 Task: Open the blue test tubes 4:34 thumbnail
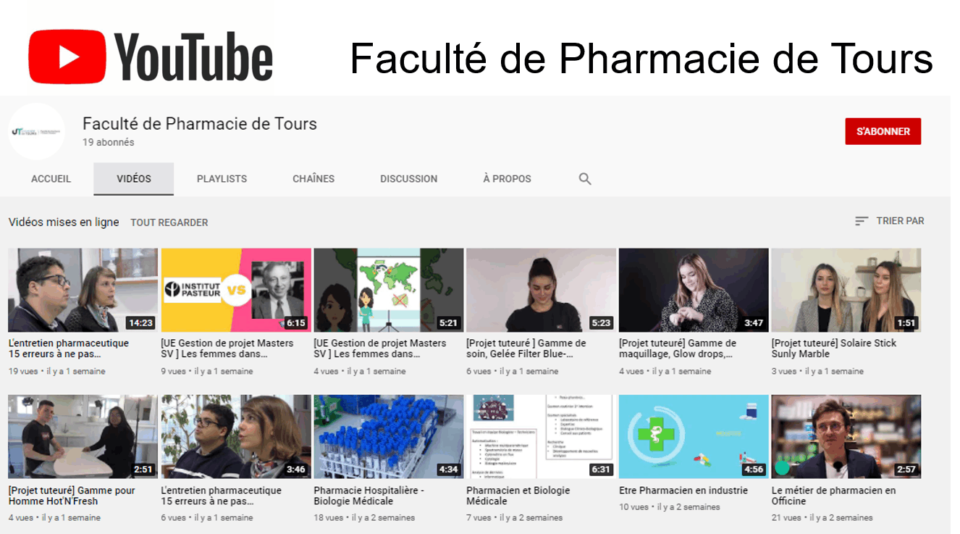click(x=389, y=437)
